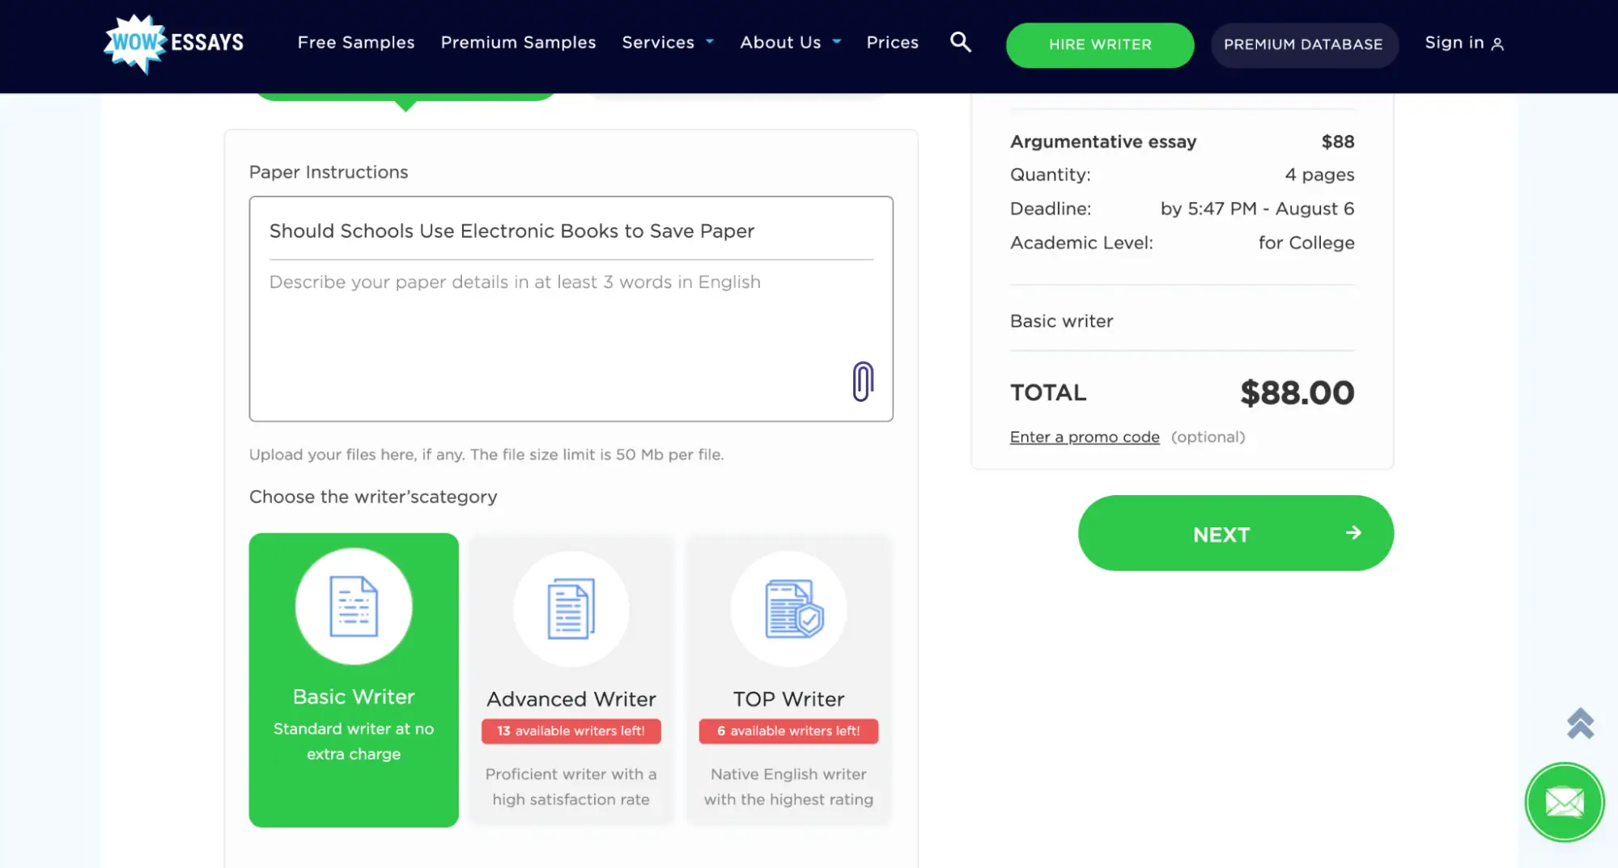Expand the Services dropdown menu
This screenshot has height=868, width=1618.
pos(667,42)
